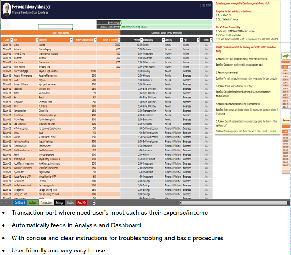Go to the Settings sheet tab
This screenshot has height=255, width=291.
(59, 202)
